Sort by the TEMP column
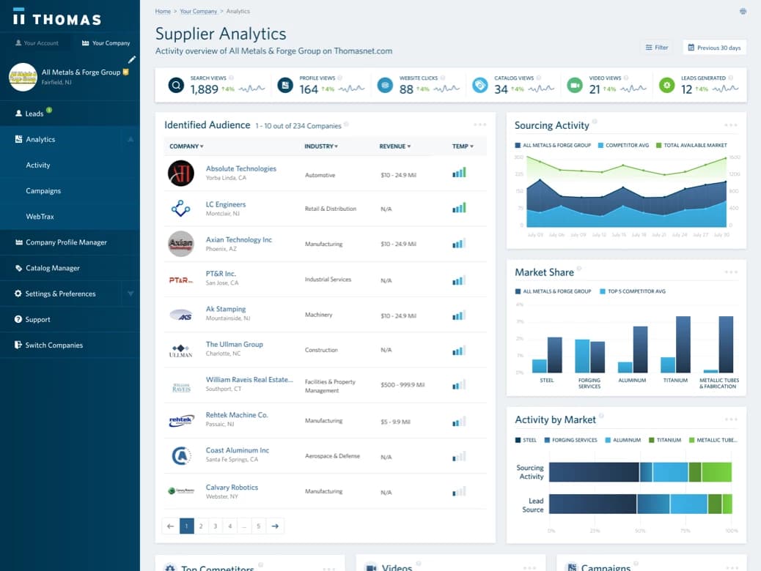This screenshot has height=571, width=761. click(x=463, y=146)
